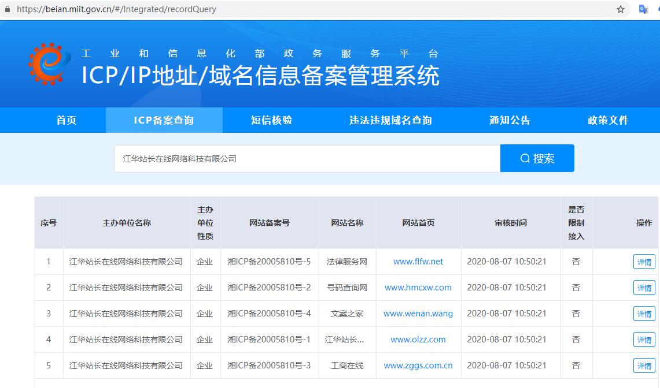Click audit time of www.flfw.net row

point(507,262)
